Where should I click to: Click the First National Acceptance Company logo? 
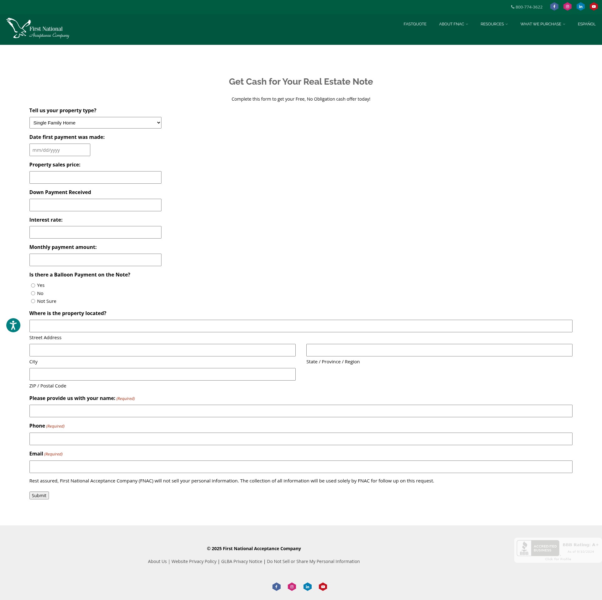[x=38, y=28]
